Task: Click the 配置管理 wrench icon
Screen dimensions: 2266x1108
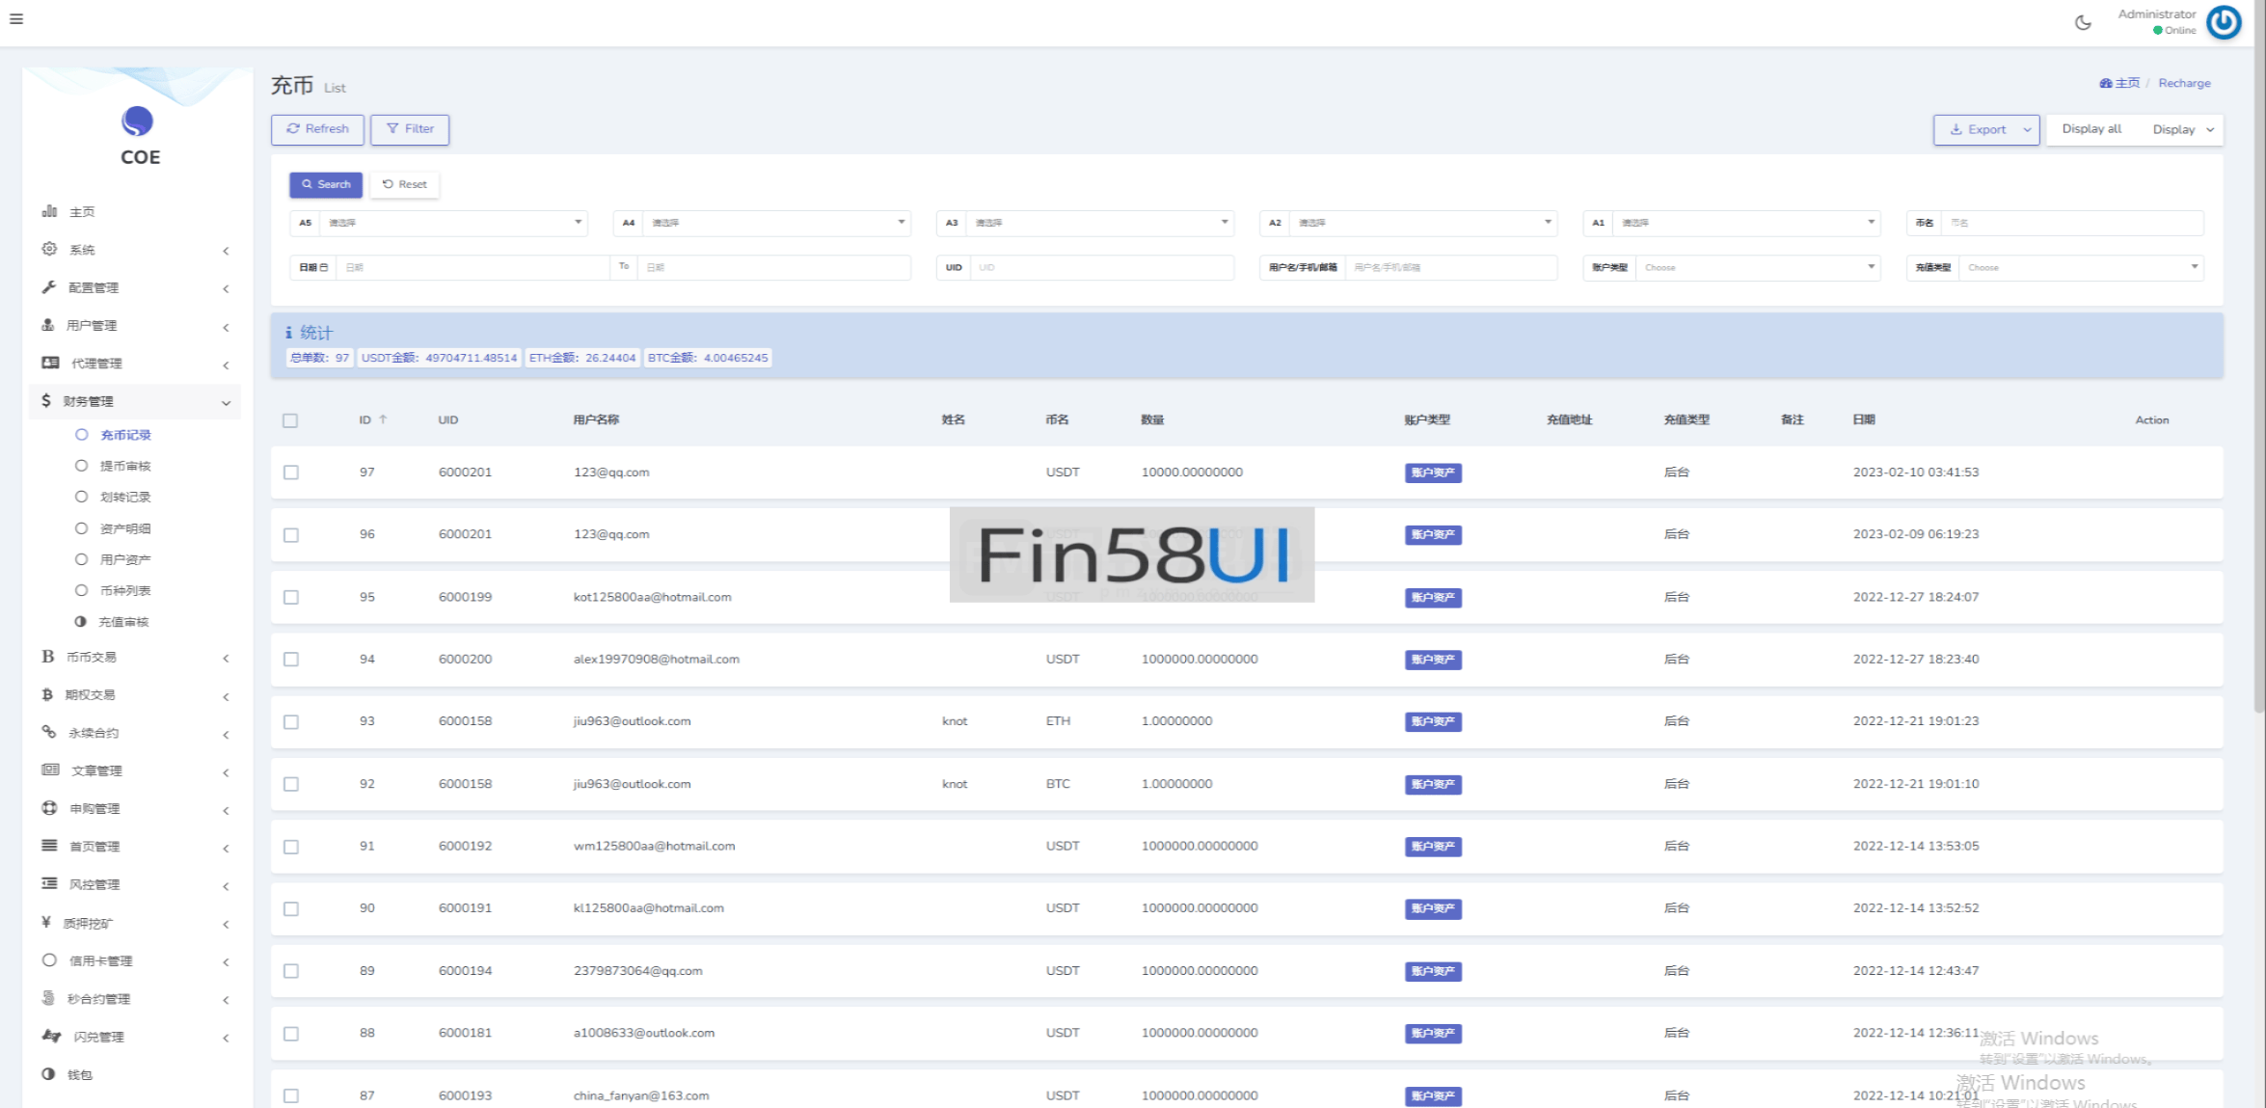Action: pyautogui.click(x=49, y=287)
